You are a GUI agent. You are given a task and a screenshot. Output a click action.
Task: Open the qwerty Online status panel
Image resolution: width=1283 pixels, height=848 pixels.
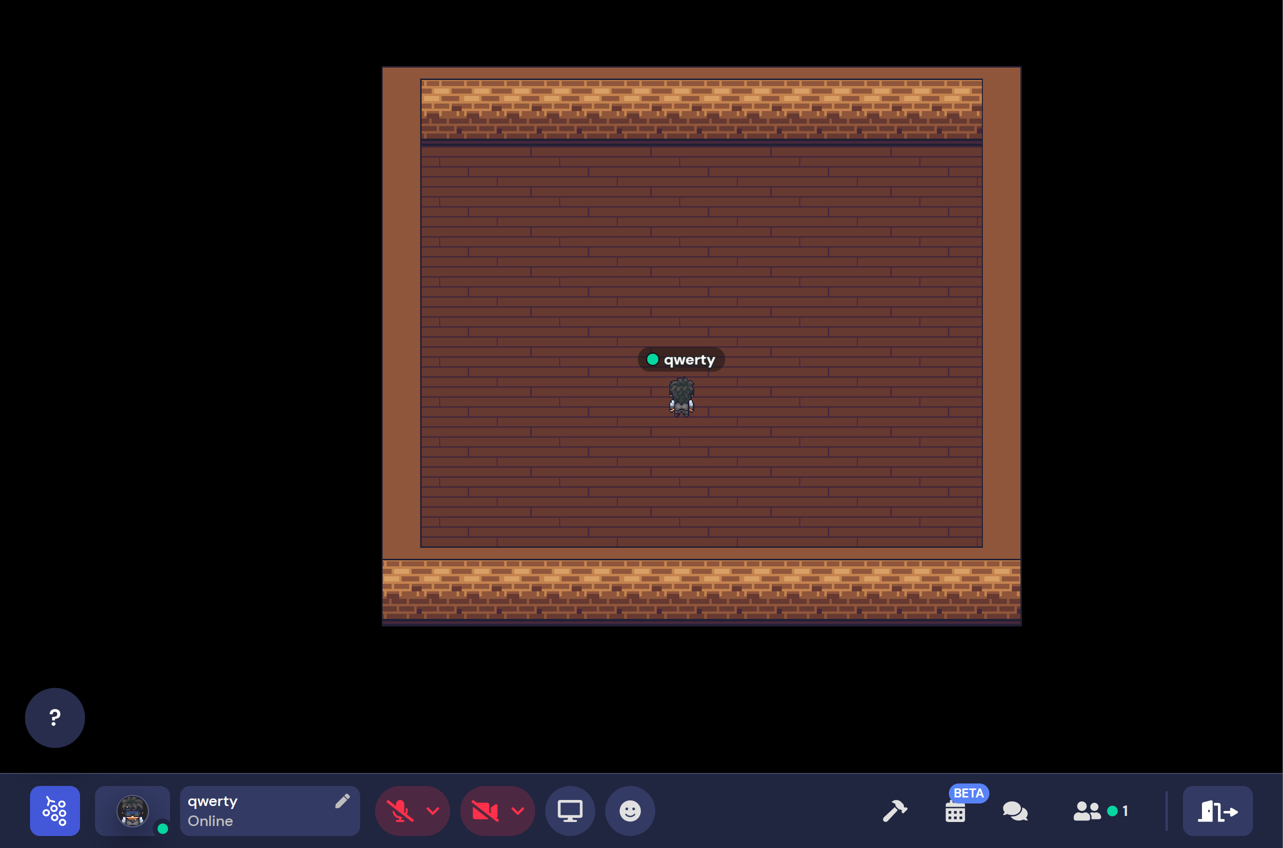pyautogui.click(x=254, y=810)
